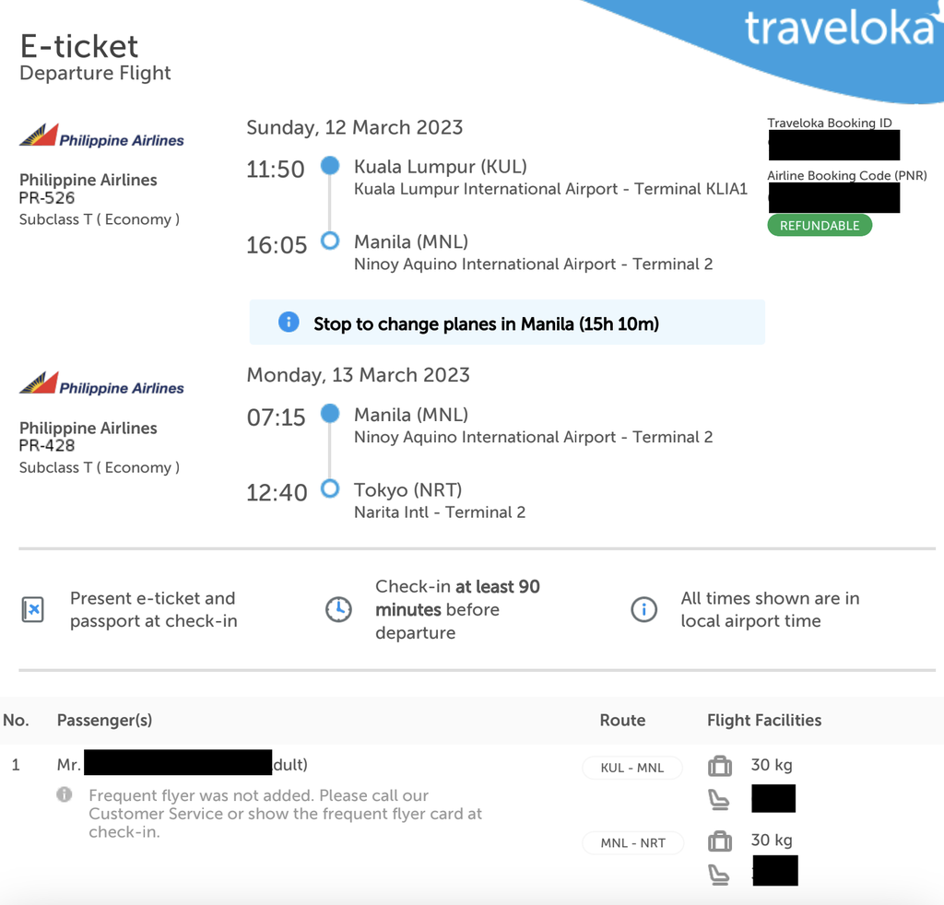
Task: Click the Stop to change planes banner
Action: pos(507,323)
